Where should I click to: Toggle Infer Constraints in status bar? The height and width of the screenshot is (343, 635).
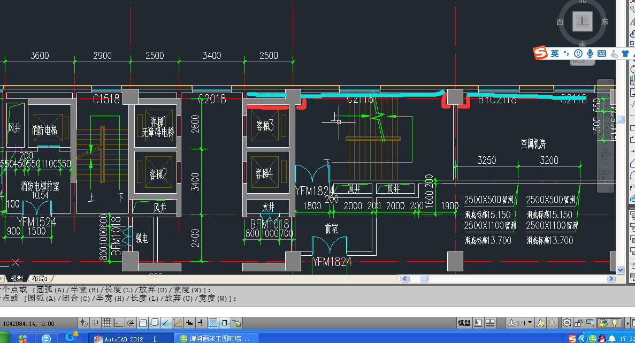tap(84, 323)
